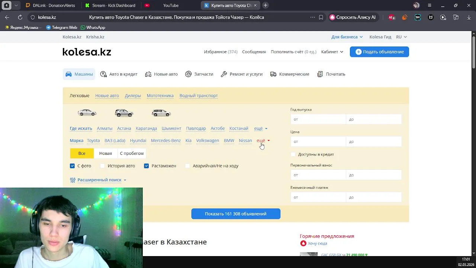Open Мототехника category link
The width and height of the screenshot is (476, 268).
tap(160, 96)
